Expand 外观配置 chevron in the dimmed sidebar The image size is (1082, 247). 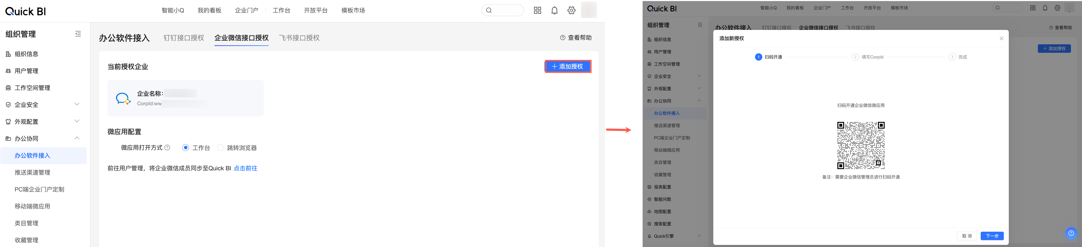(x=699, y=88)
